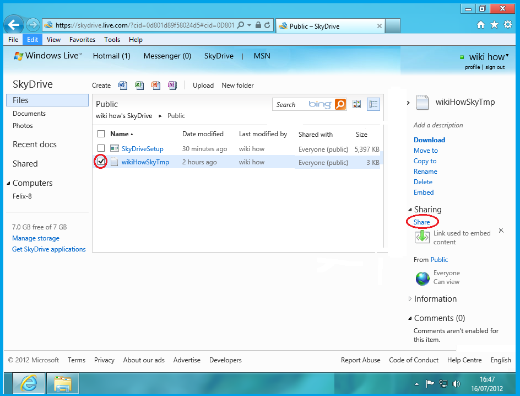Click the volume speaker tray icon

point(456,384)
